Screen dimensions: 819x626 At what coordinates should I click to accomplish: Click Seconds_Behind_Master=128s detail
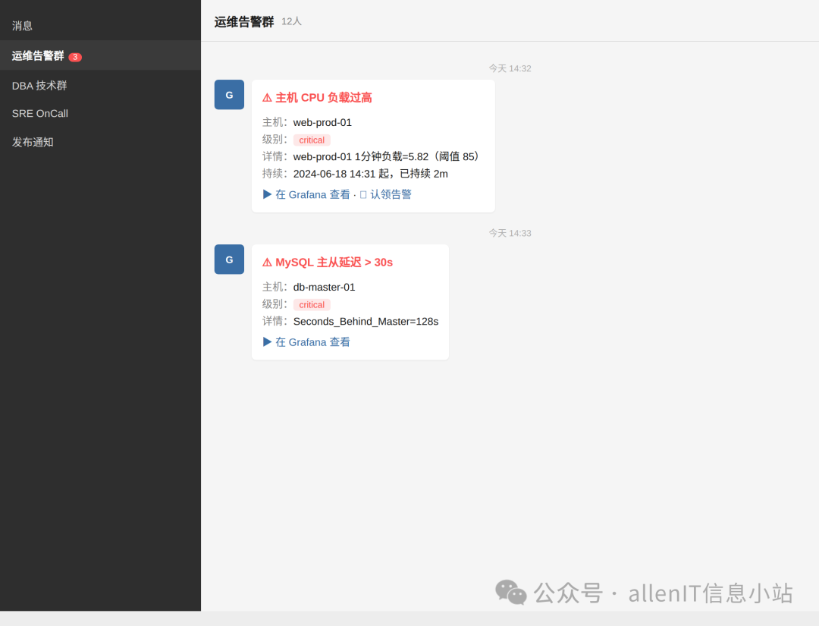(366, 322)
